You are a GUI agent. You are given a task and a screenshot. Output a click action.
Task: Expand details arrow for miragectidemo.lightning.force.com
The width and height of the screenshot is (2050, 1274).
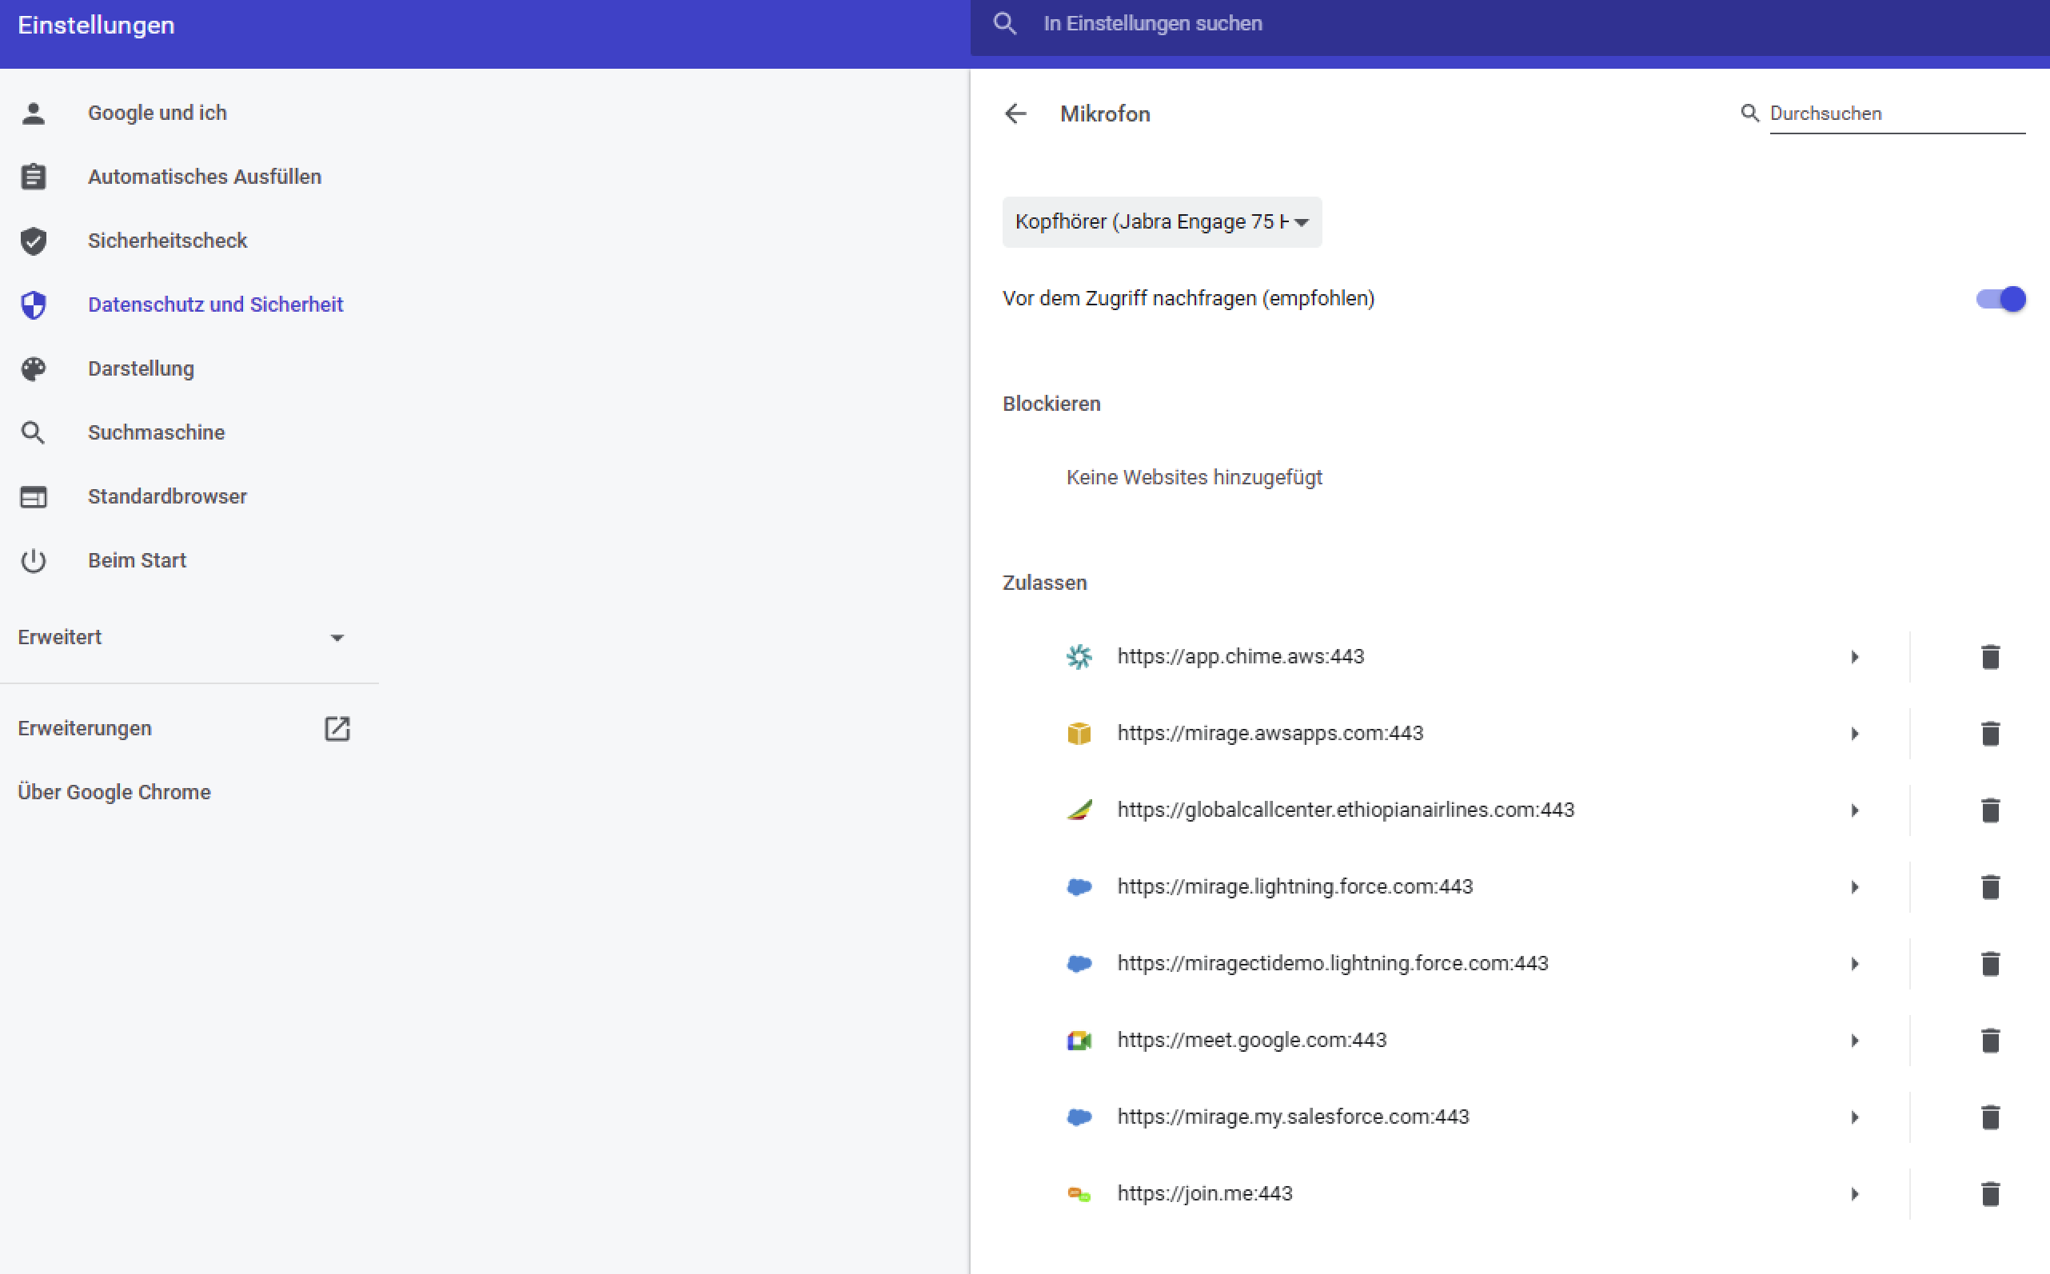click(x=1854, y=963)
